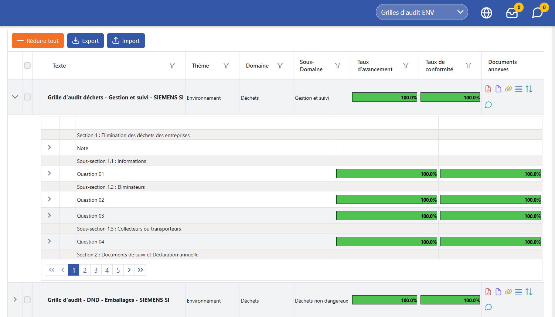Go to page 3 of questions

click(x=96, y=270)
